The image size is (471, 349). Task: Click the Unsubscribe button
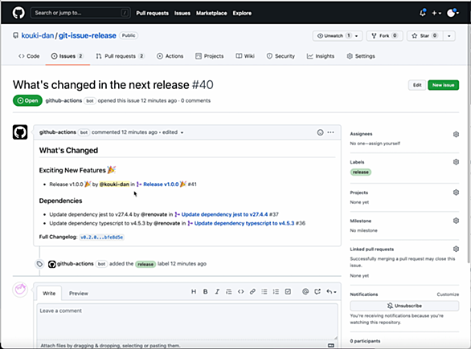404,306
